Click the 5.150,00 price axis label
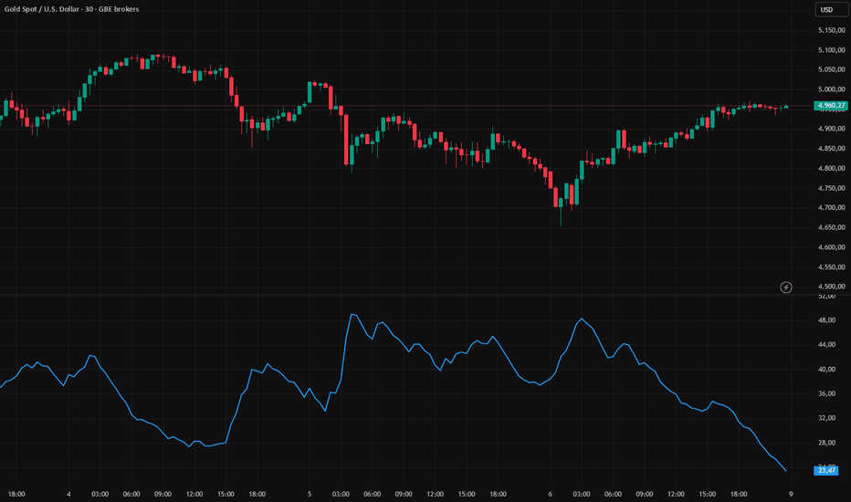Screen dimensions: 851x502 click(x=832, y=30)
